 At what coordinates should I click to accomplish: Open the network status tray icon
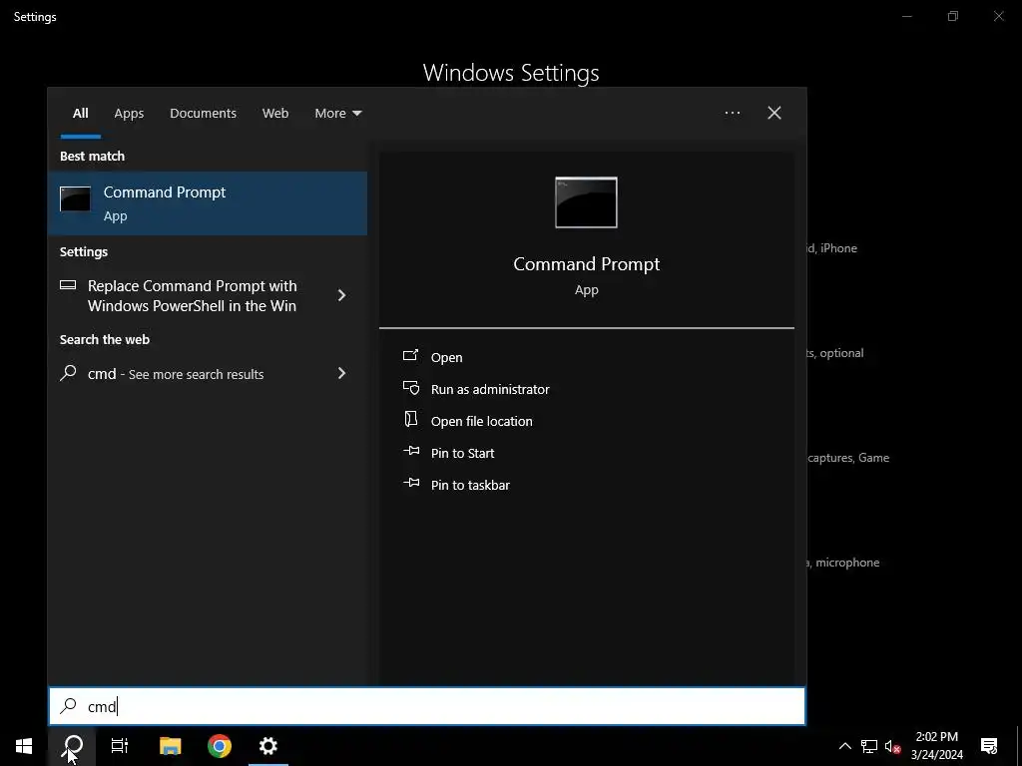(869, 746)
